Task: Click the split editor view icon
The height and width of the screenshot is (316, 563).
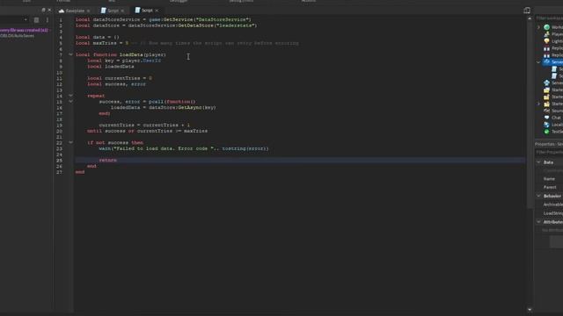Action: tap(527, 11)
